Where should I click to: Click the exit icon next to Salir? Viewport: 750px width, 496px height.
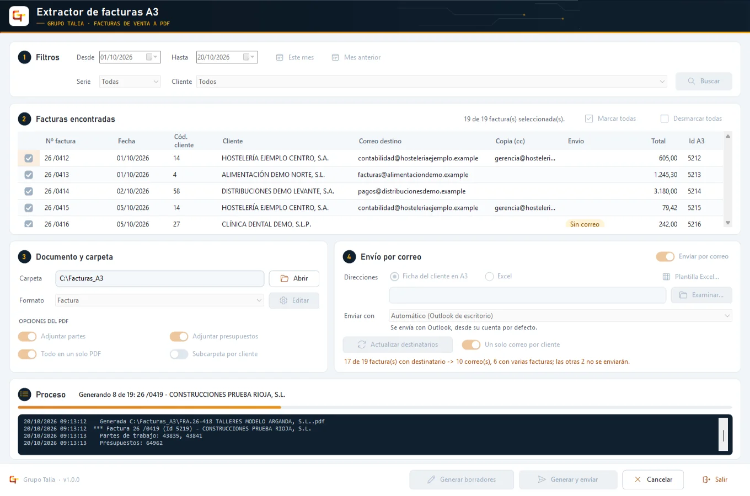tap(706, 479)
